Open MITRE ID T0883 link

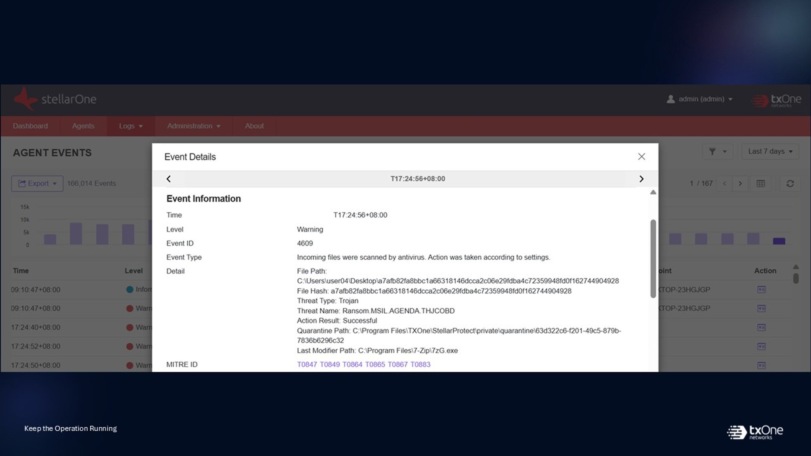coord(420,364)
